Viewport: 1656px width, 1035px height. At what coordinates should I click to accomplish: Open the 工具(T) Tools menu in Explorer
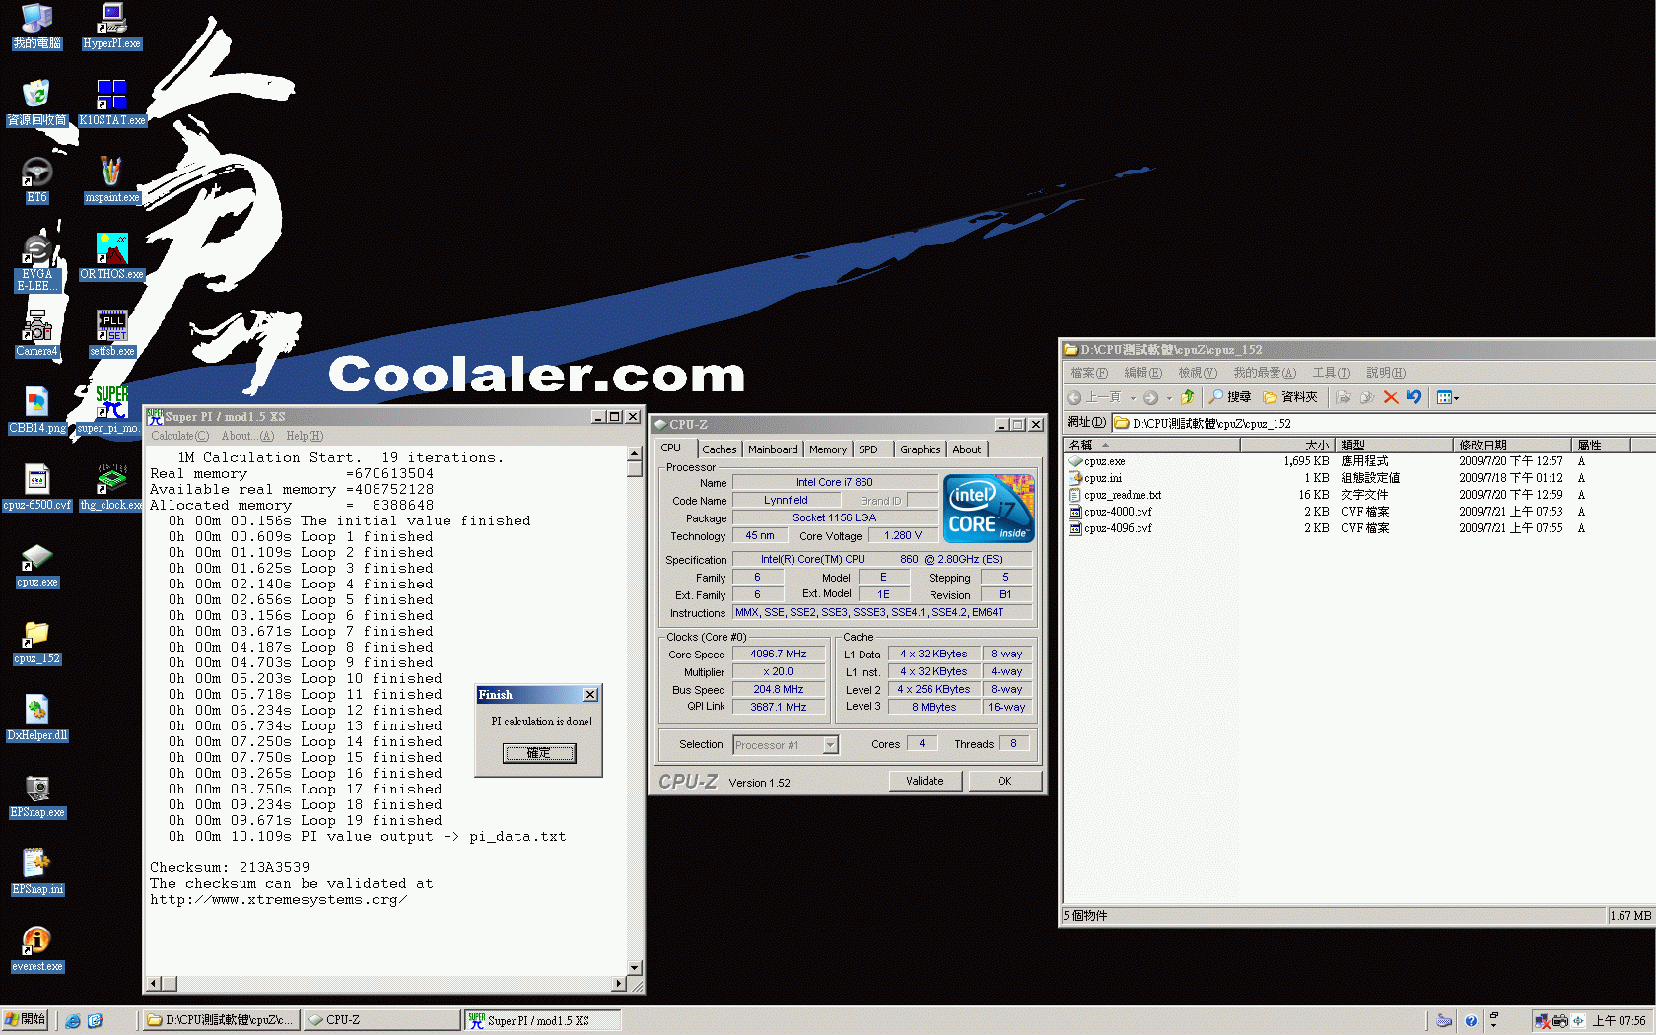[x=1331, y=373]
